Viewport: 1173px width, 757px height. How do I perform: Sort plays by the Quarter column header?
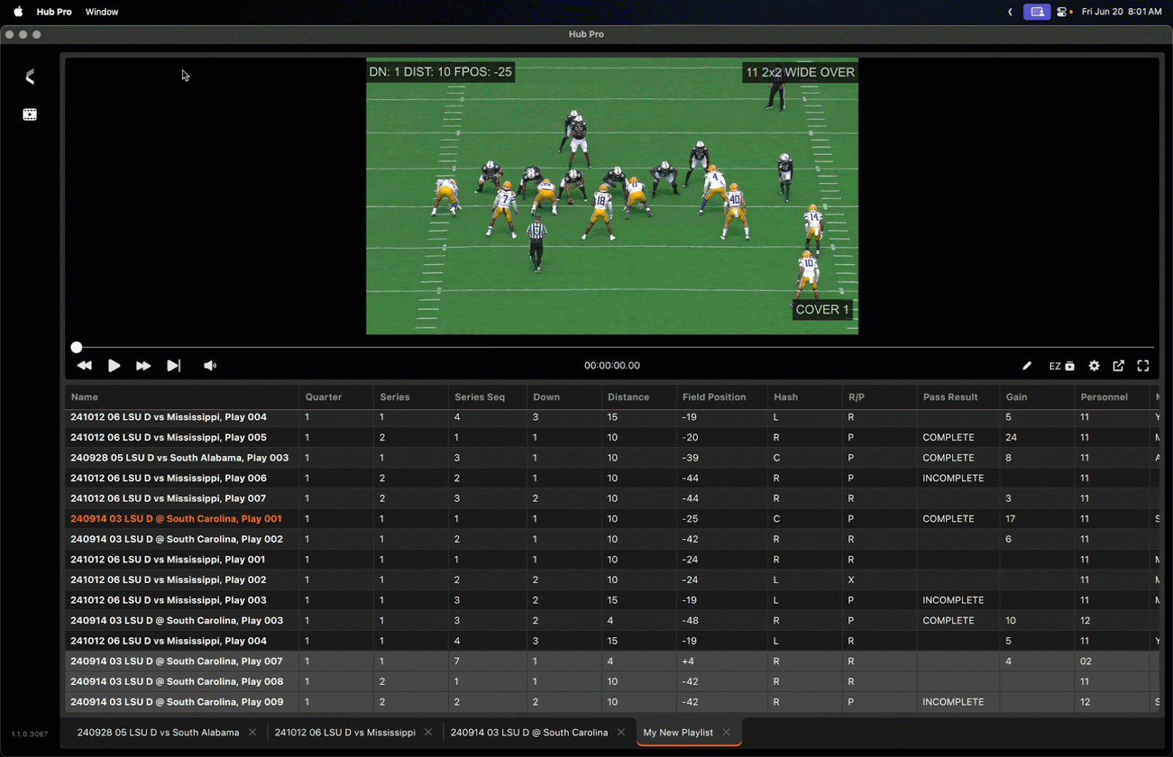pos(324,396)
